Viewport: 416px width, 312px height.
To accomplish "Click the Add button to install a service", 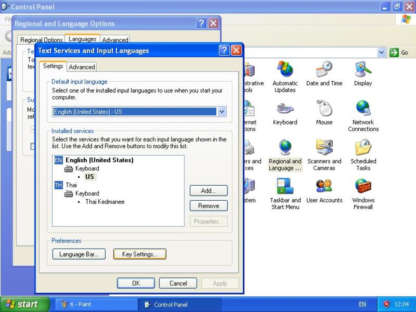I will pos(208,190).
